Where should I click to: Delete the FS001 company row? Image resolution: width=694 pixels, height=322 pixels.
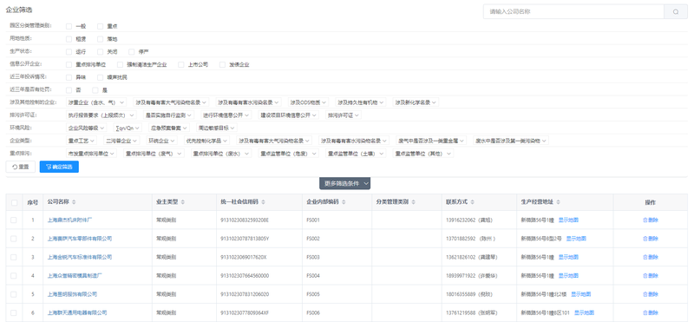pyautogui.click(x=650, y=220)
